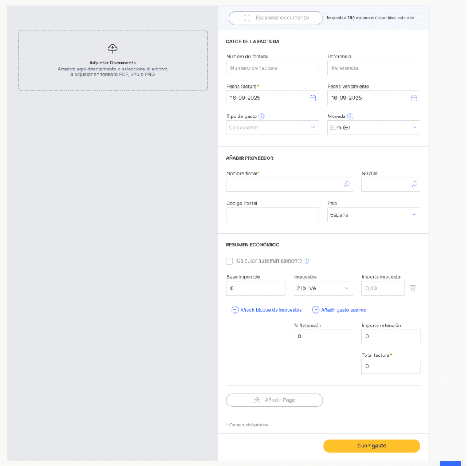This screenshot has height=466, width=468.
Task: Click info icon beside Tipo de gasto
Action: pos(262,116)
